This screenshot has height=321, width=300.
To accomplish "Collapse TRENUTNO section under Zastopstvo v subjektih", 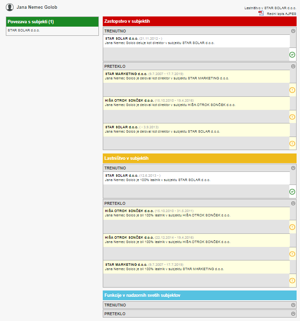I will tap(293, 31).
